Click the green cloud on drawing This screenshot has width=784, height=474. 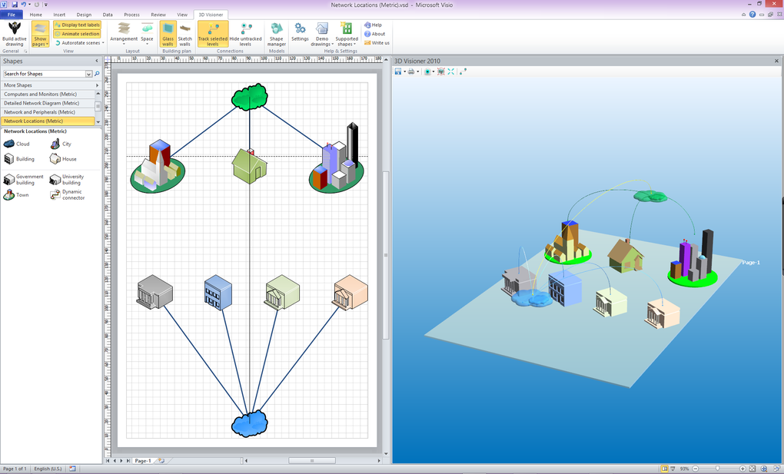[x=250, y=97]
